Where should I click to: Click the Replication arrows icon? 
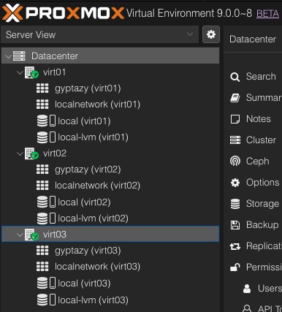tap(235, 246)
